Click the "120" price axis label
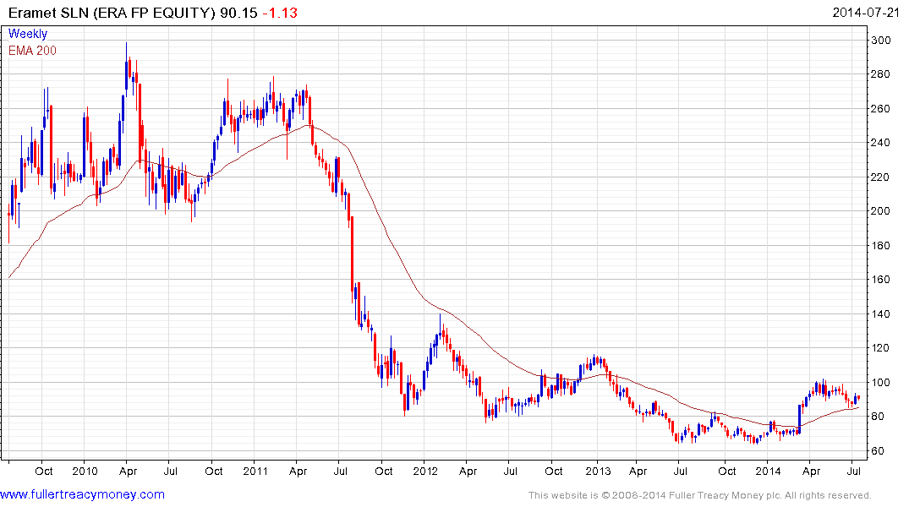Viewport: 909px width, 507px height. pos(881,348)
